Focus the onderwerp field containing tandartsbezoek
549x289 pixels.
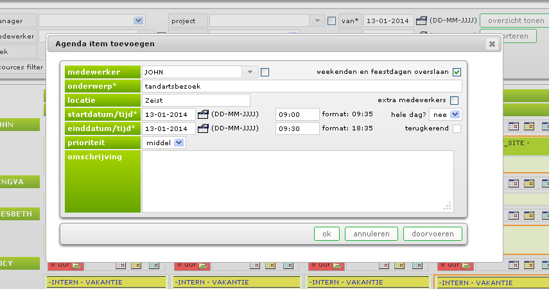(x=302, y=86)
